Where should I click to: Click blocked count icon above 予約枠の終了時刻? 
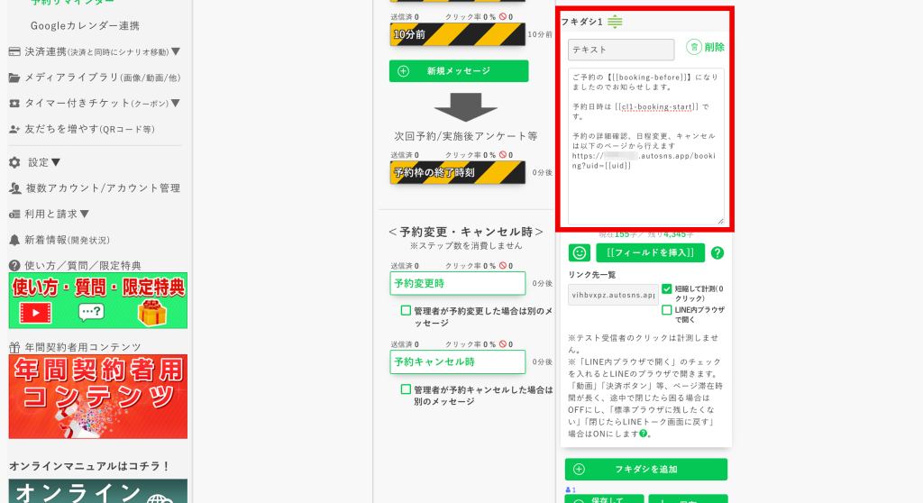pyautogui.click(x=503, y=155)
